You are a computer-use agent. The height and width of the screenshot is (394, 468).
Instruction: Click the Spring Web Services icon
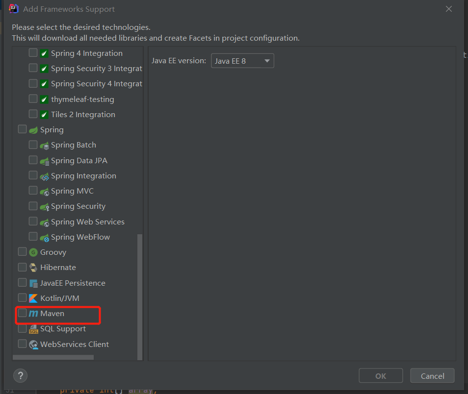click(45, 222)
